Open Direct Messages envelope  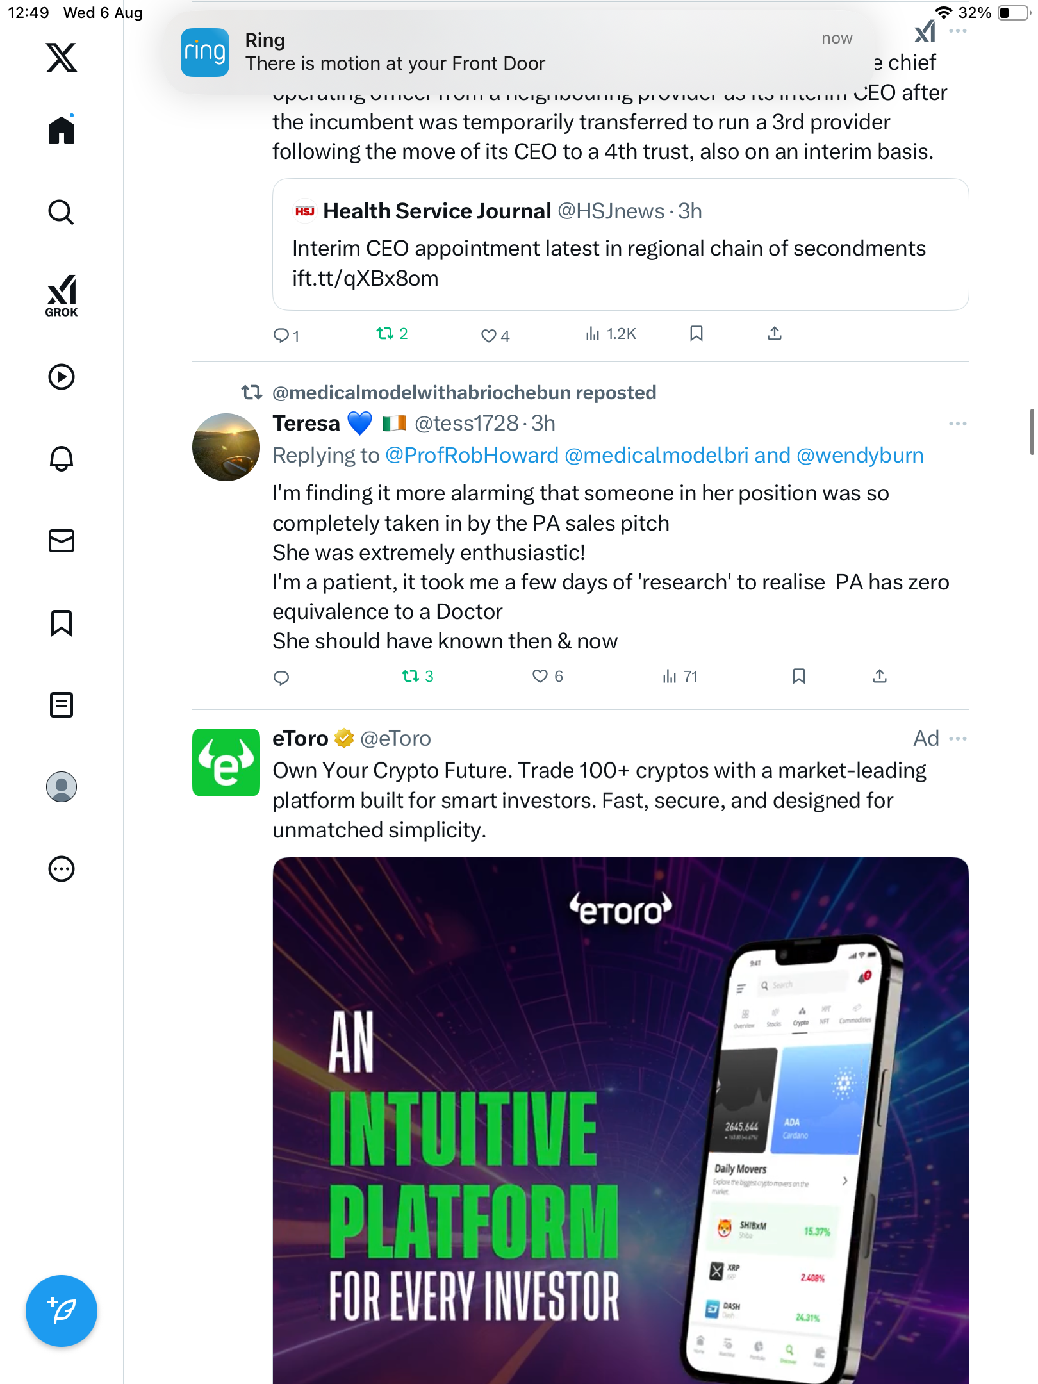point(62,541)
